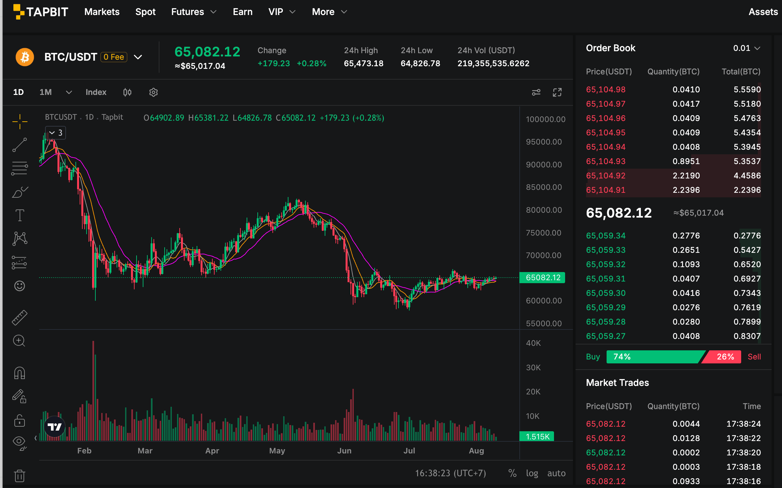The image size is (782, 488).
Task: Expand the More menu
Action: click(x=329, y=12)
